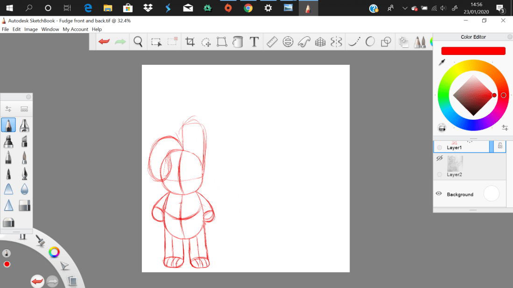Open the Window menu
The height and width of the screenshot is (288, 513).
tap(50, 29)
